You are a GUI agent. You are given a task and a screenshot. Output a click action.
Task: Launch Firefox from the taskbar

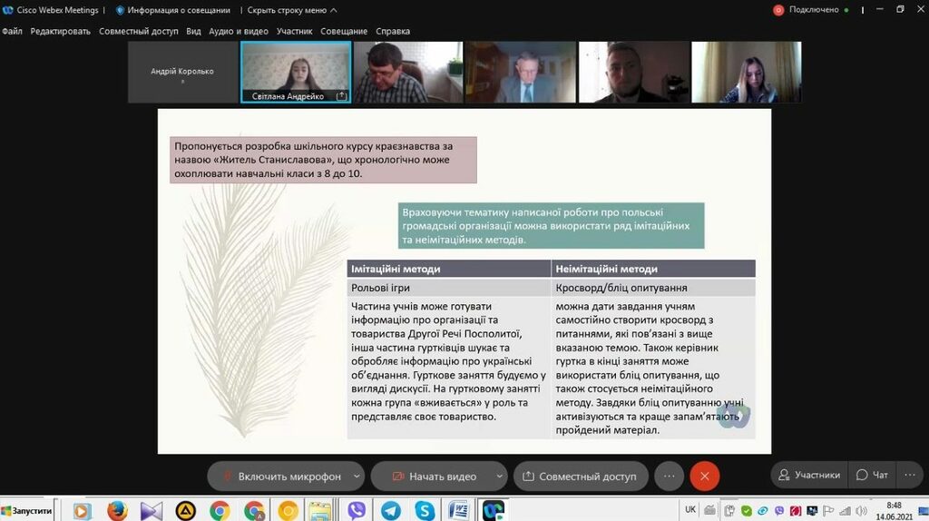click(x=117, y=510)
